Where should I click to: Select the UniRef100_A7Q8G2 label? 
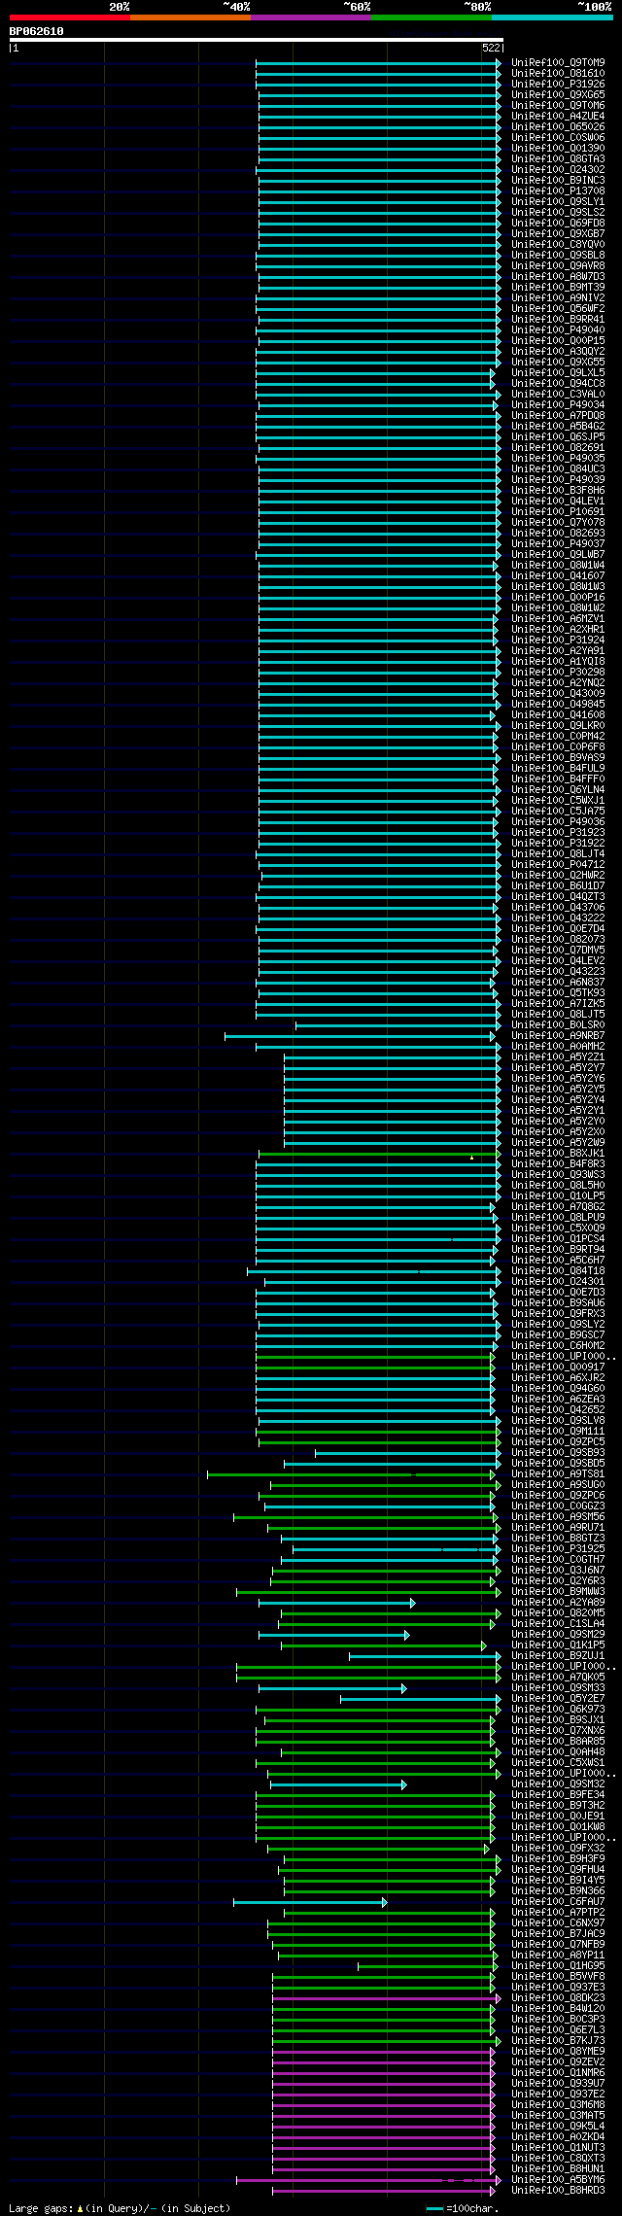[x=558, y=1207]
